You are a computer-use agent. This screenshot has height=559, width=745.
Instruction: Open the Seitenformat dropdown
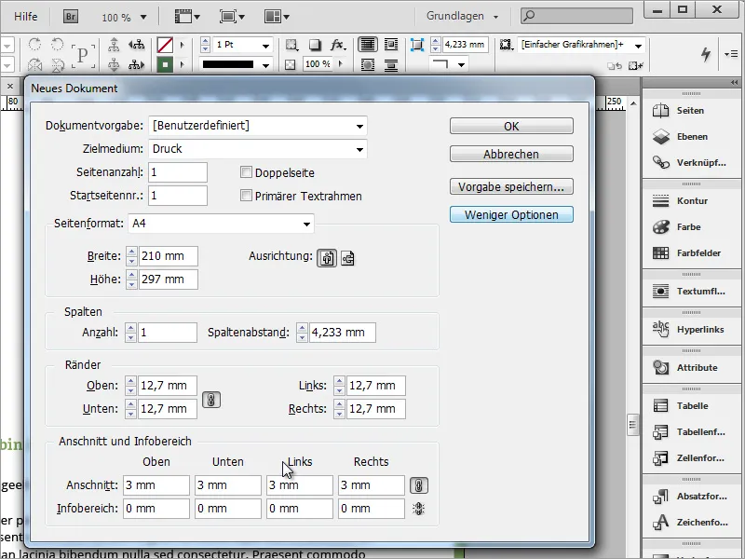pyautogui.click(x=221, y=224)
